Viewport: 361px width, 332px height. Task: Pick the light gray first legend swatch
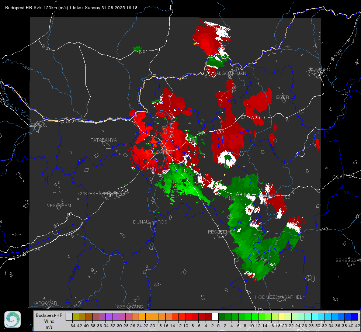point(69,317)
